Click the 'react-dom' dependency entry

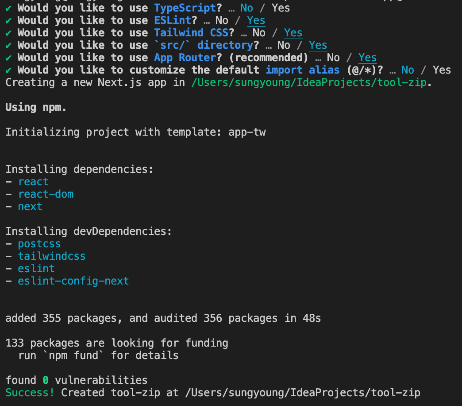46,194
